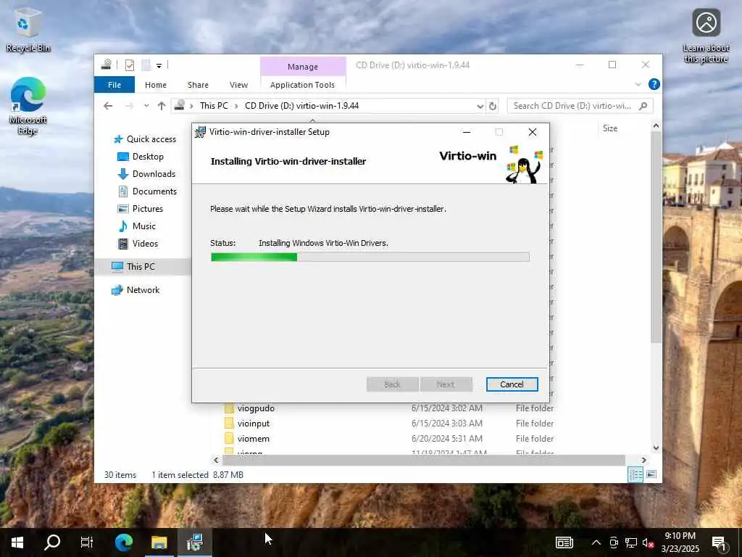Cancel the Virtio-win driver installation
The image size is (742, 557).
click(512, 384)
